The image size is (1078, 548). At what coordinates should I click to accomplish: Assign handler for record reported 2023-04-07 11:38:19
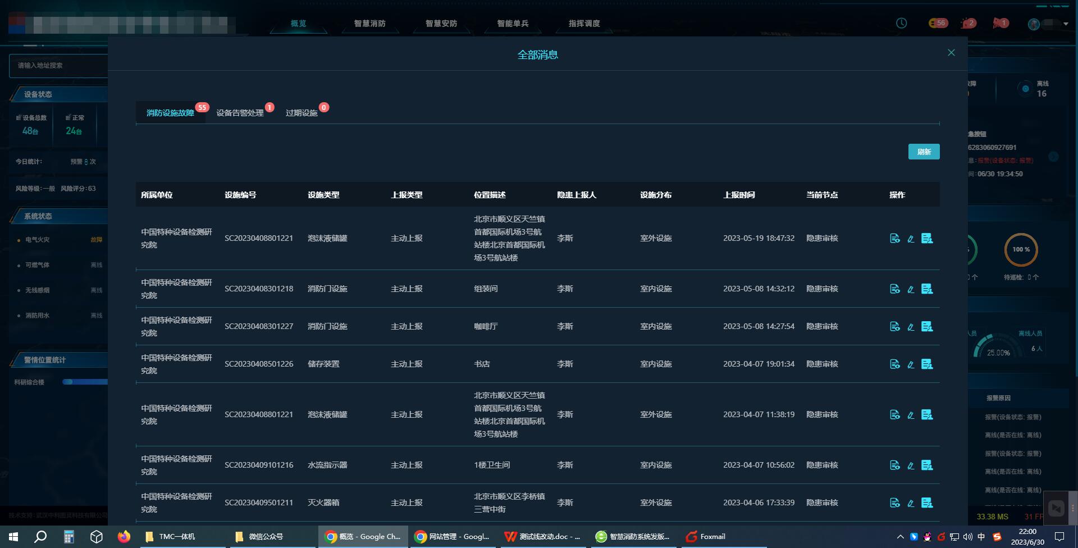coord(927,415)
